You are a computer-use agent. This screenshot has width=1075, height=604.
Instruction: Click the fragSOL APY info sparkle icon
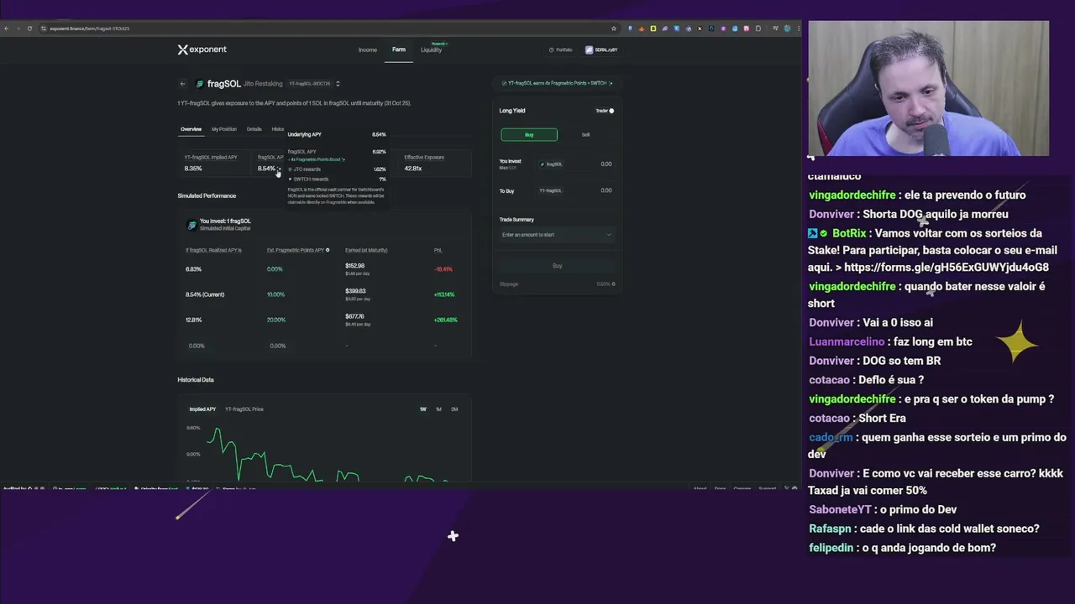click(280, 169)
